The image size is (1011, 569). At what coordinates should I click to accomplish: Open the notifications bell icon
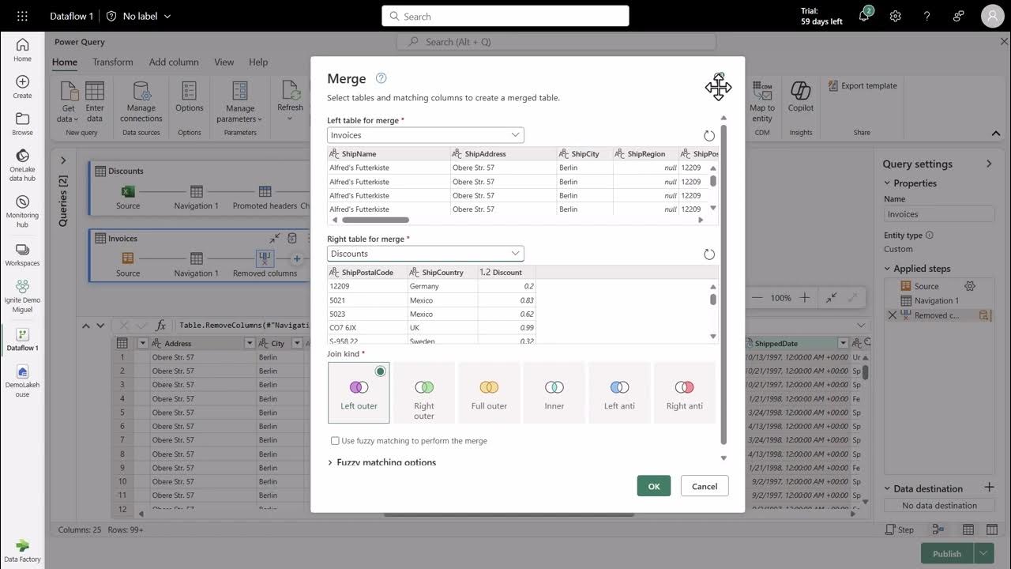point(864,16)
